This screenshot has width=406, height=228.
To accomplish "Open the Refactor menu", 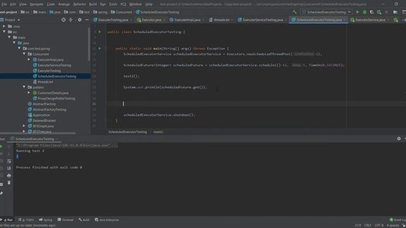I will click(x=79, y=4).
